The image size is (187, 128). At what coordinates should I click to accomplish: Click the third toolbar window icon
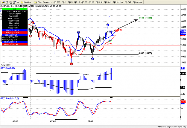pyautogui.click(x=11, y=2)
